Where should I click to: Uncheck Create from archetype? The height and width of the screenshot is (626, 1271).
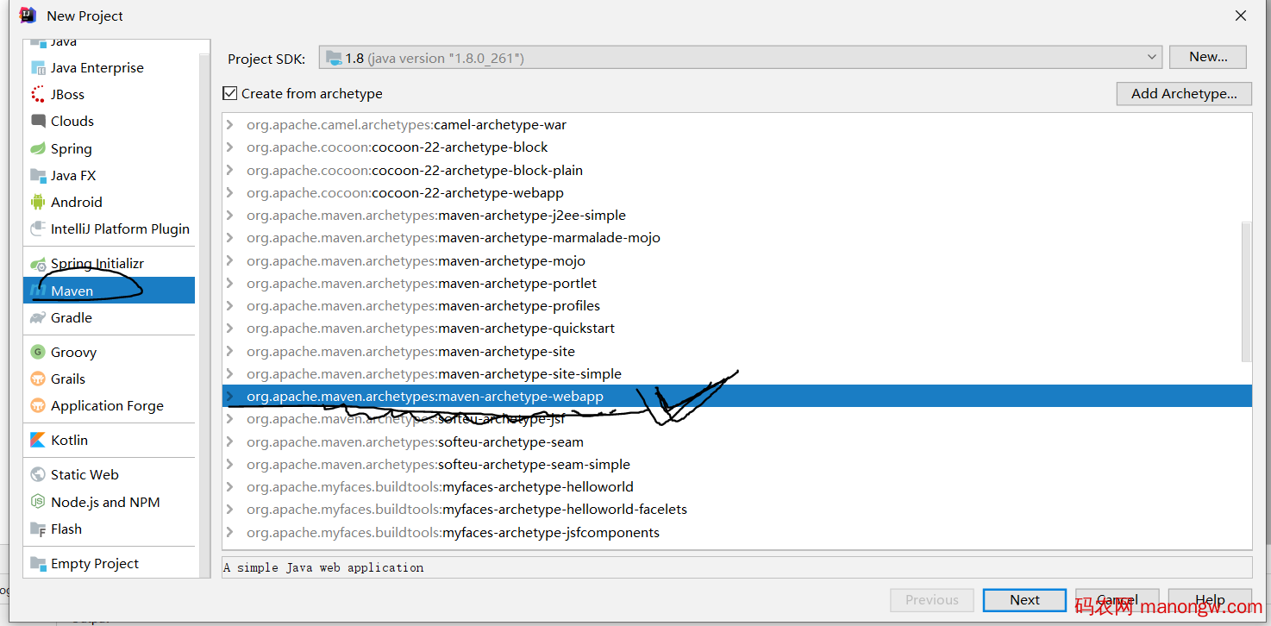[x=229, y=93]
